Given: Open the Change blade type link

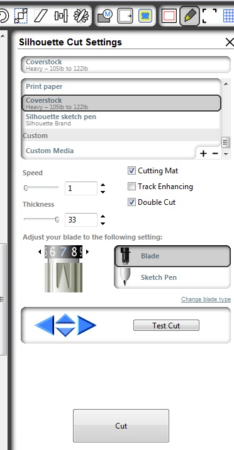Looking at the screenshot, I should coord(206,299).
